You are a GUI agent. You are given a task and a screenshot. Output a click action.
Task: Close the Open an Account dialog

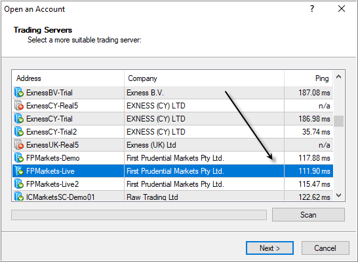tap(342, 9)
